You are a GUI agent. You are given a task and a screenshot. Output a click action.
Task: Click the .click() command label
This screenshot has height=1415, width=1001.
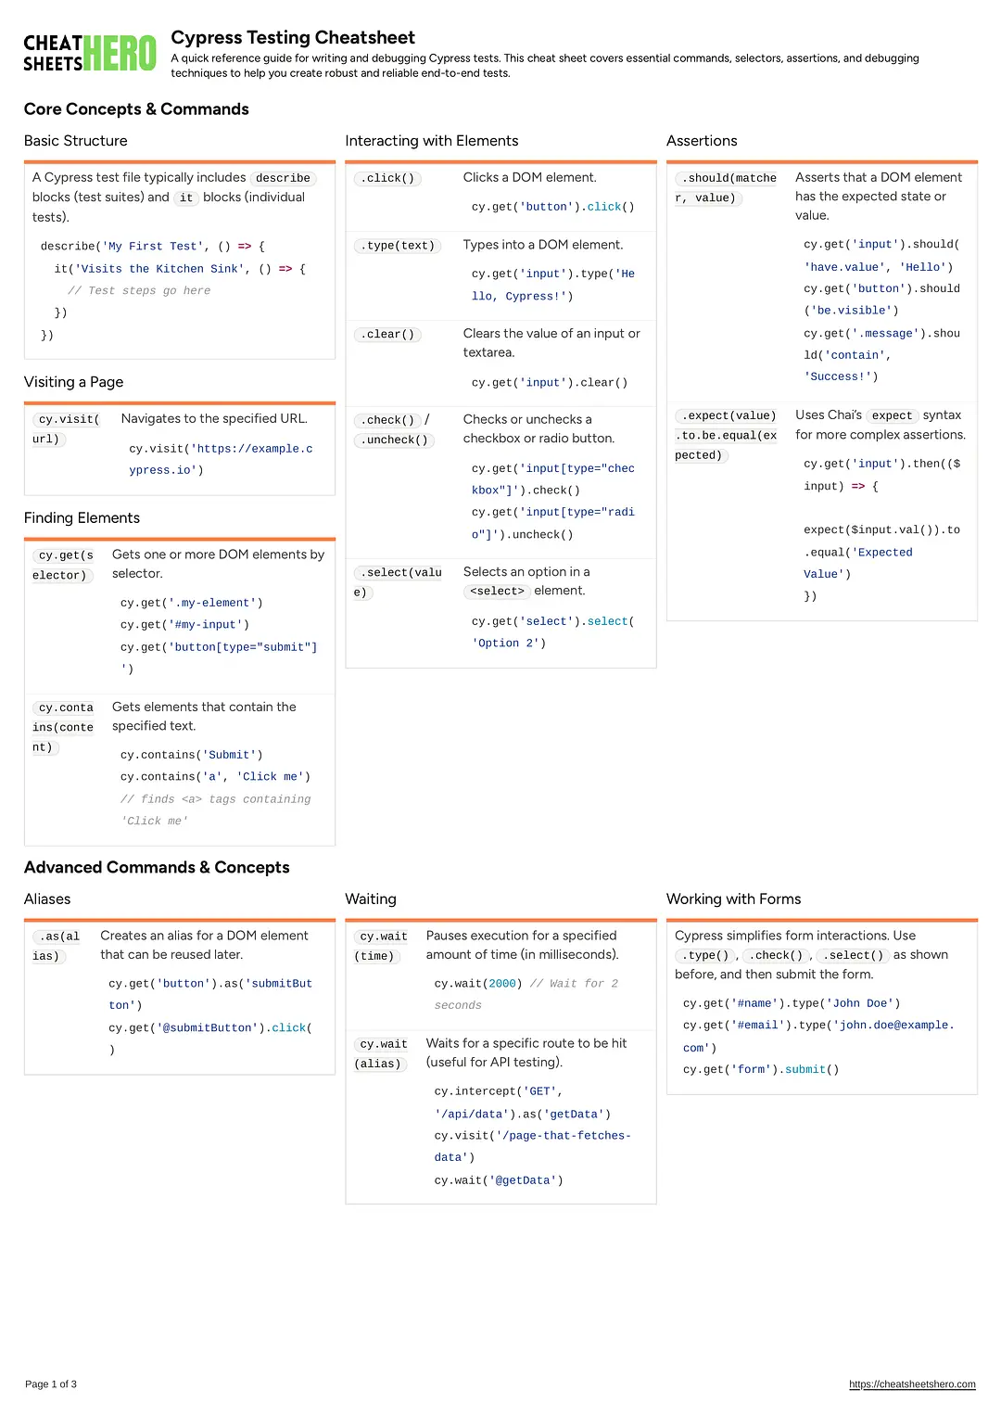tap(387, 178)
